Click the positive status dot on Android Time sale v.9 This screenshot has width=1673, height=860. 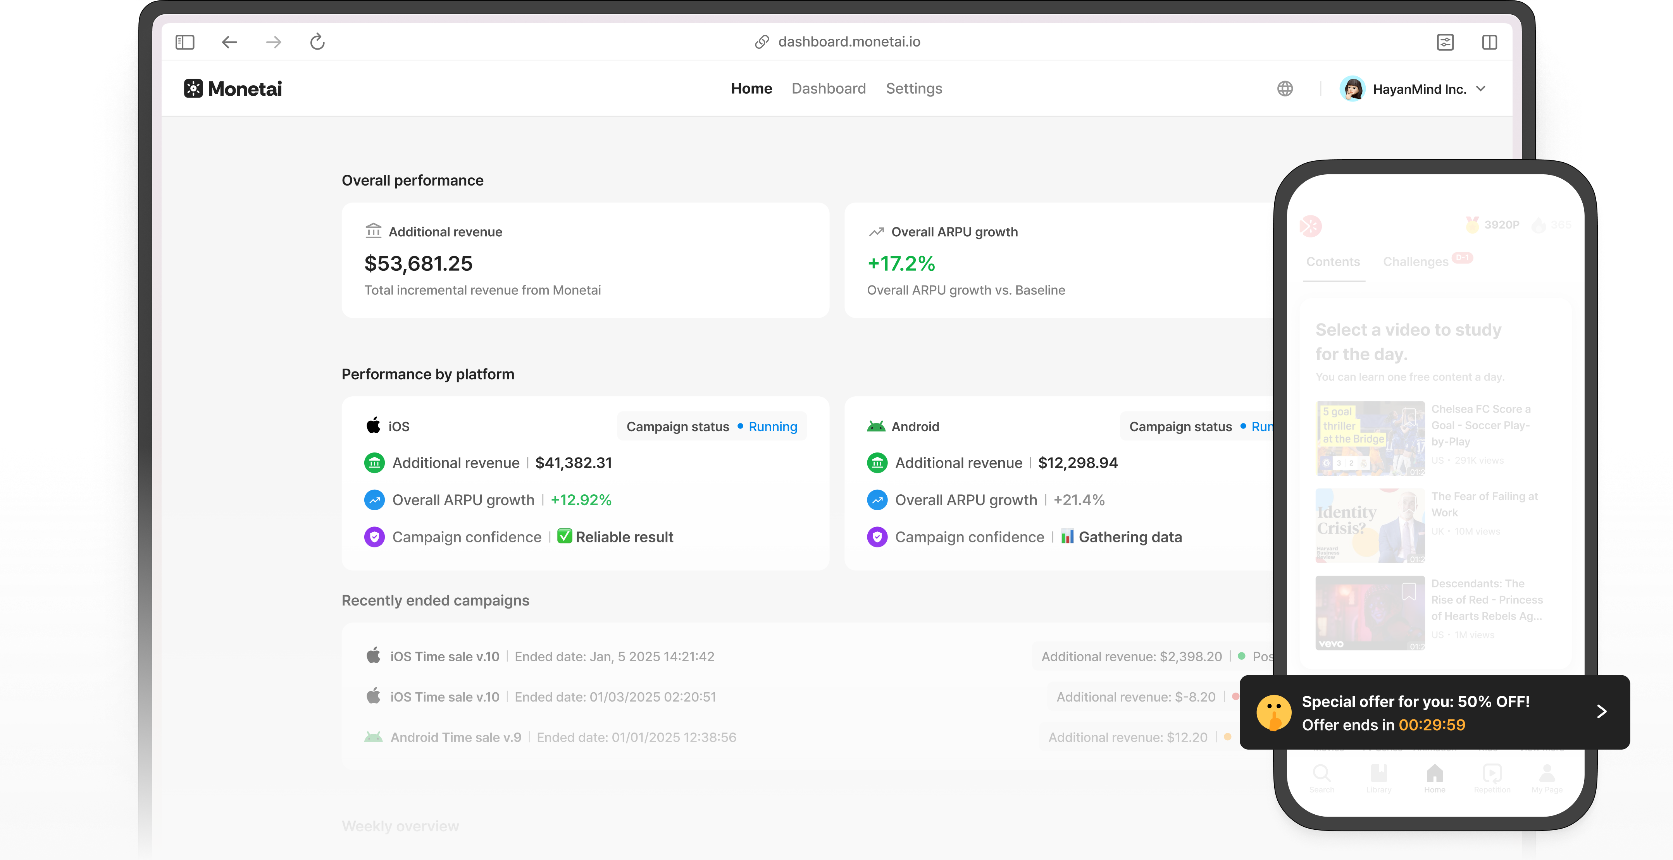(1227, 737)
